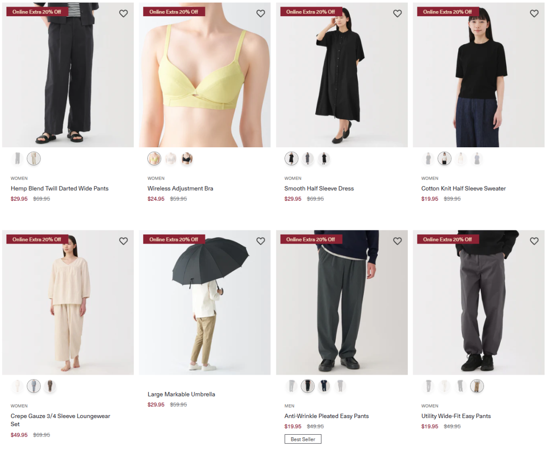Choose black color swatch for Wireless Adjustment Bra
This screenshot has width=545, height=468.
[x=187, y=158]
